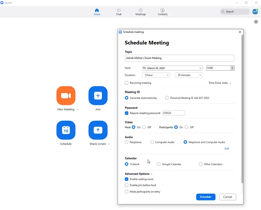
Task: Open settings via the gear icon
Action: click(x=256, y=22)
